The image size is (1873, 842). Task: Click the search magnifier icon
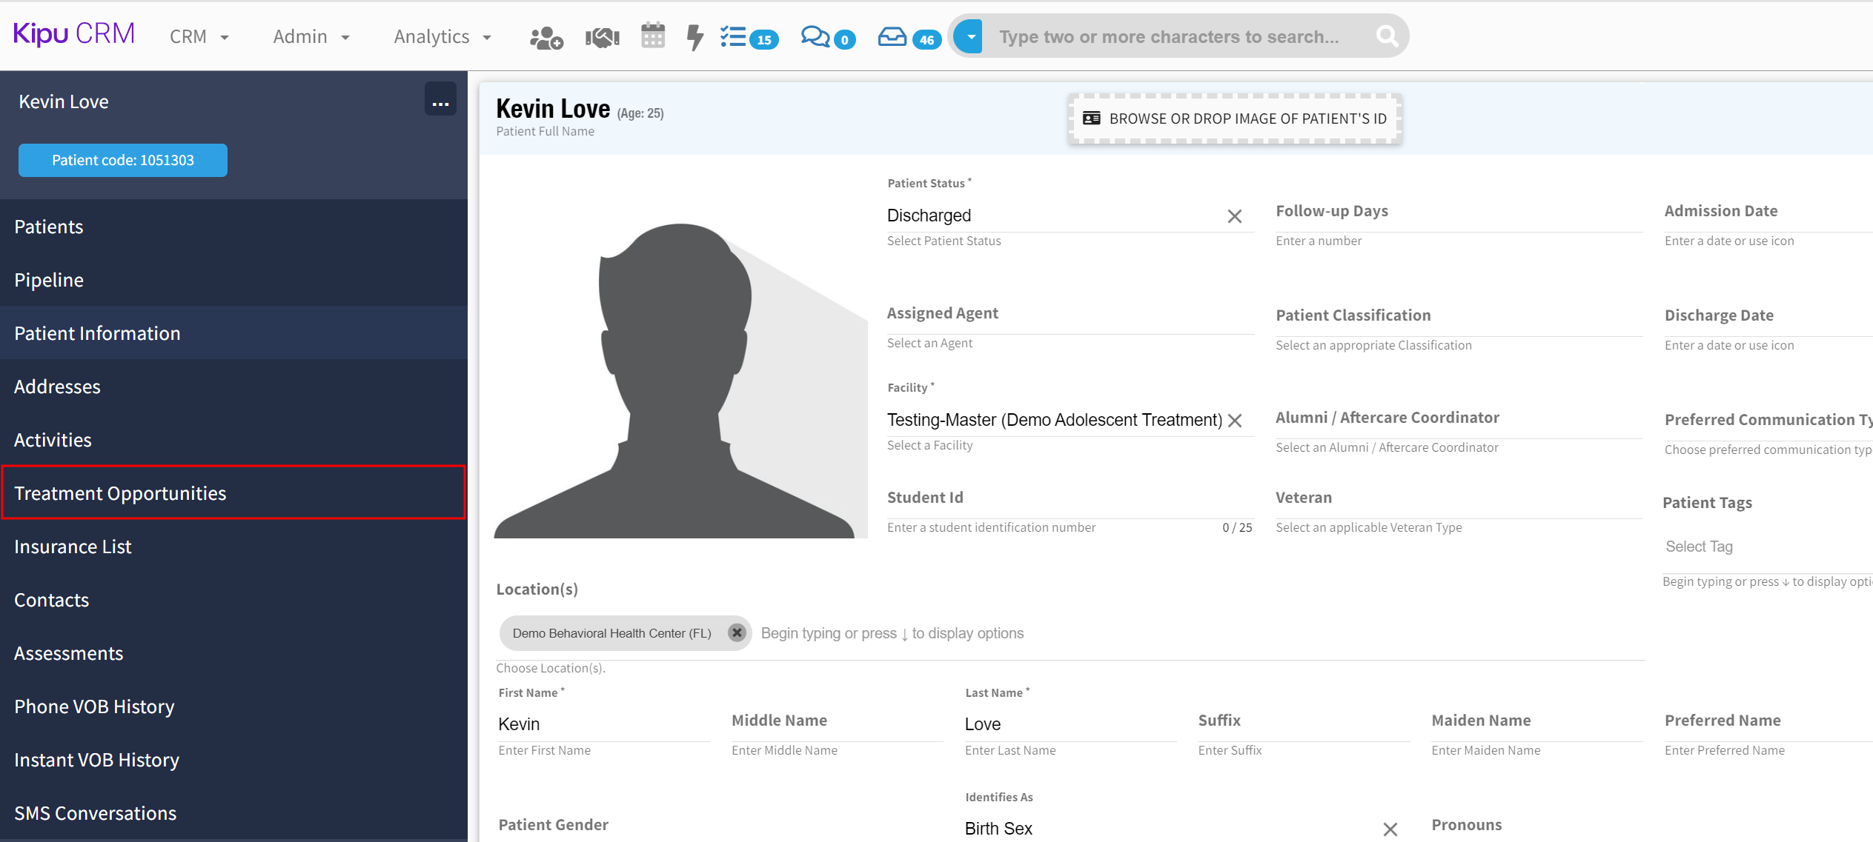coord(1387,36)
